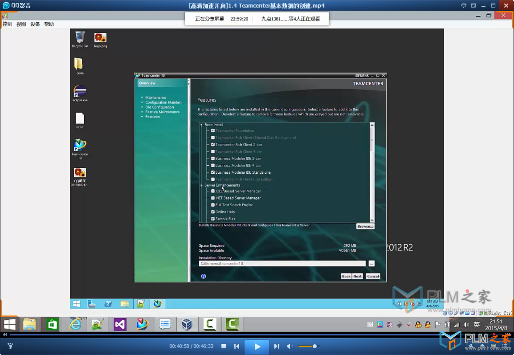Open the 视图 menu
The width and height of the screenshot is (514, 355).
(x=21, y=24)
